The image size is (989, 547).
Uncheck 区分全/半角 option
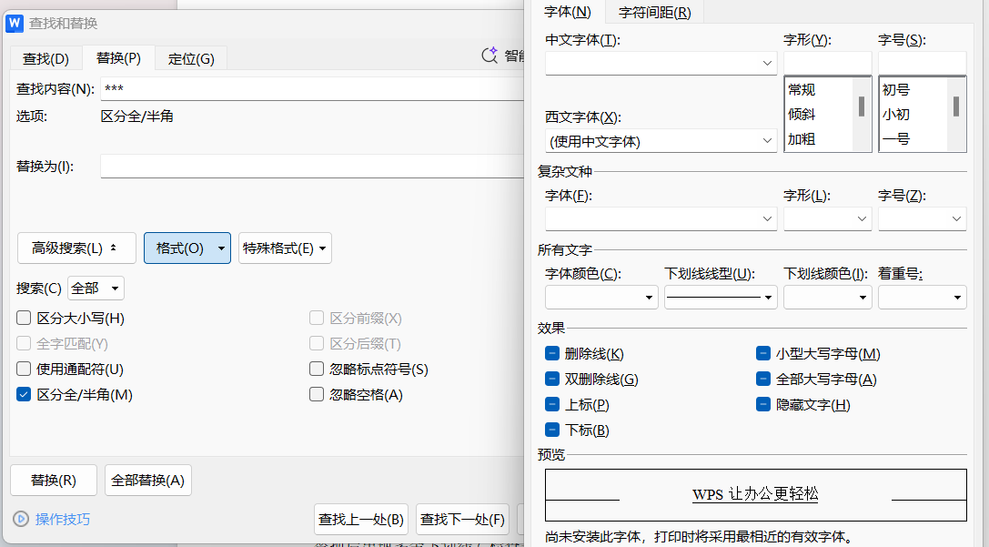click(23, 394)
